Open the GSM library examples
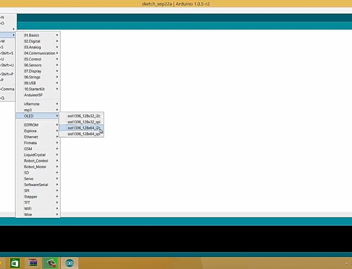352x269 pixels. click(38, 149)
